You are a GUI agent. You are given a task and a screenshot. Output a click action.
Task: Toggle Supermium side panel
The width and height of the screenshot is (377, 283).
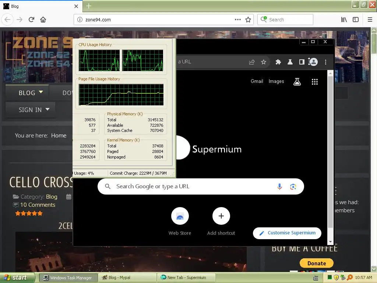pyautogui.click(x=302, y=62)
